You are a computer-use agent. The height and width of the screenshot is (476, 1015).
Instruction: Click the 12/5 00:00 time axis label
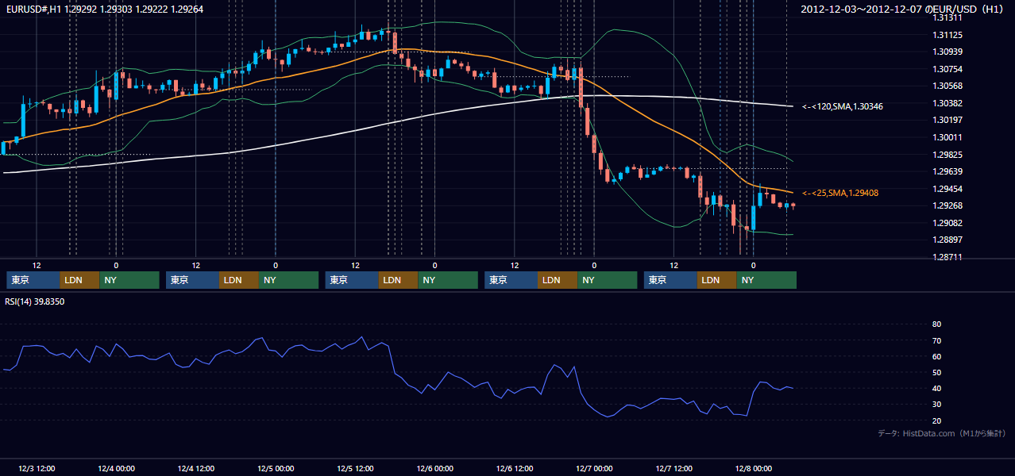pos(276,468)
